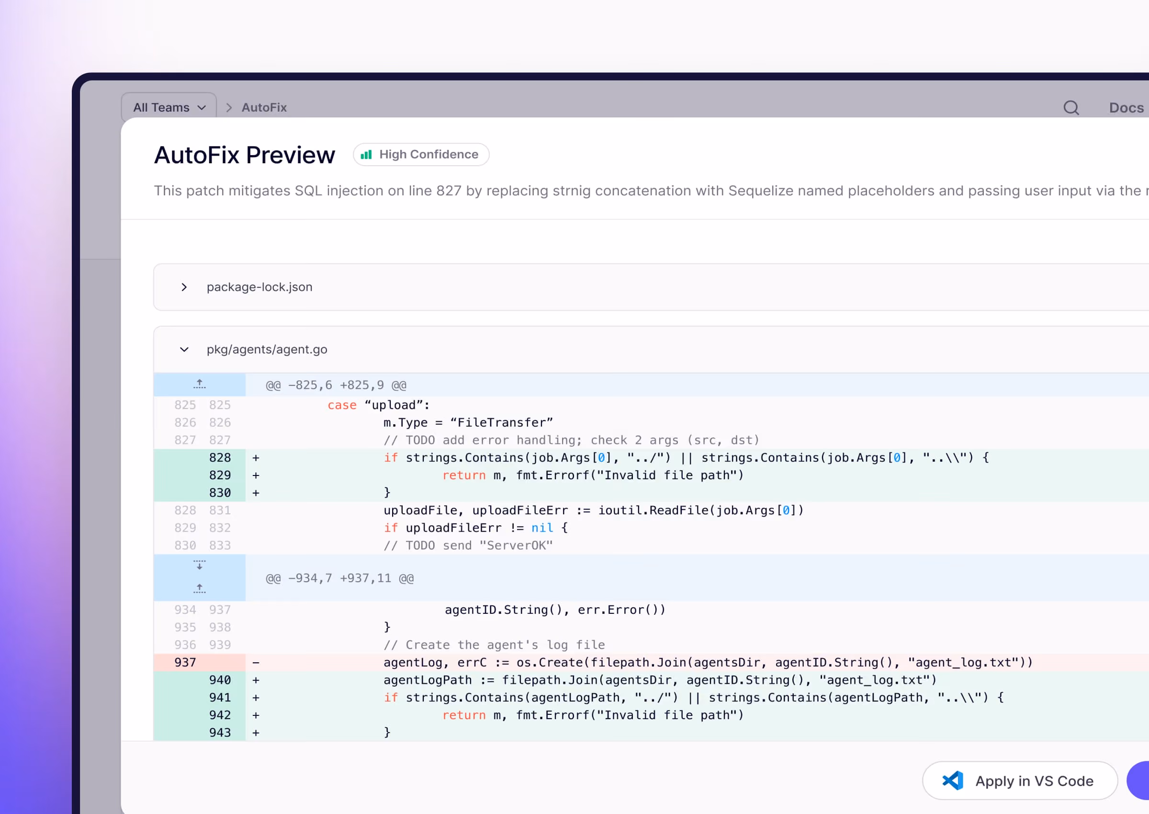Expand lines up above the @@ -934,7 hunk

pos(200,588)
